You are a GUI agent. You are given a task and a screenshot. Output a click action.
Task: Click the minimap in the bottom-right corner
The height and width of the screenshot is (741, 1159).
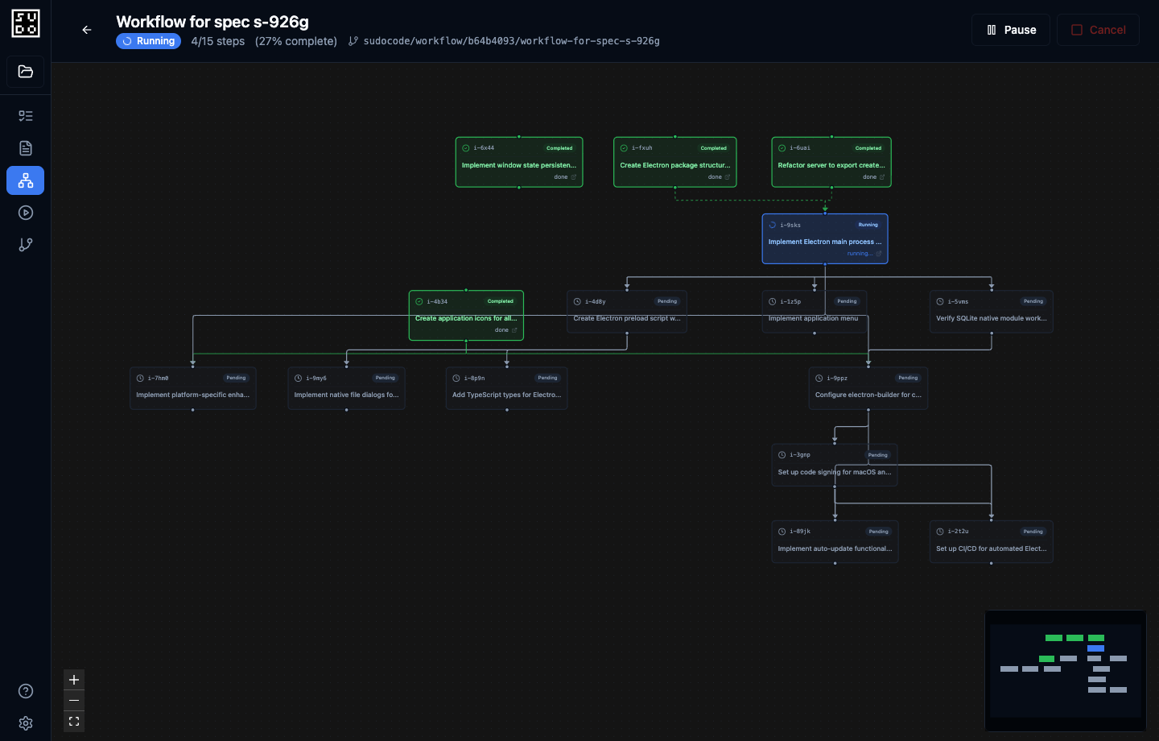click(x=1065, y=671)
